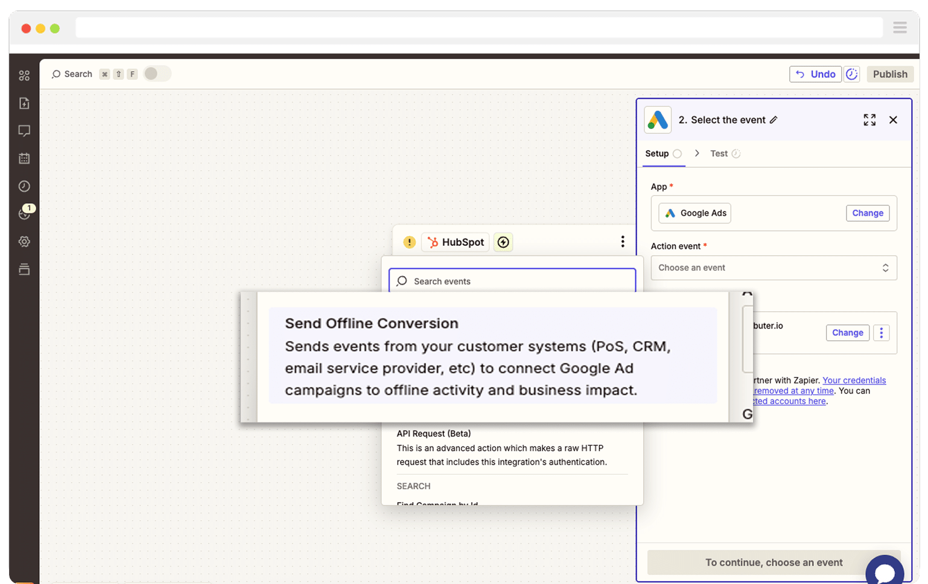This screenshot has width=928, height=584.
Task: Switch to the Setup tab
Action: tap(664, 154)
